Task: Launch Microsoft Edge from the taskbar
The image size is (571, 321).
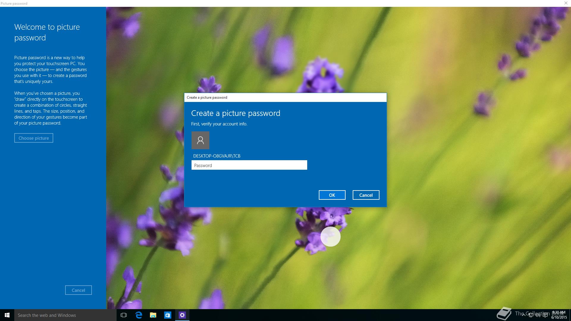Action: click(x=139, y=315)
